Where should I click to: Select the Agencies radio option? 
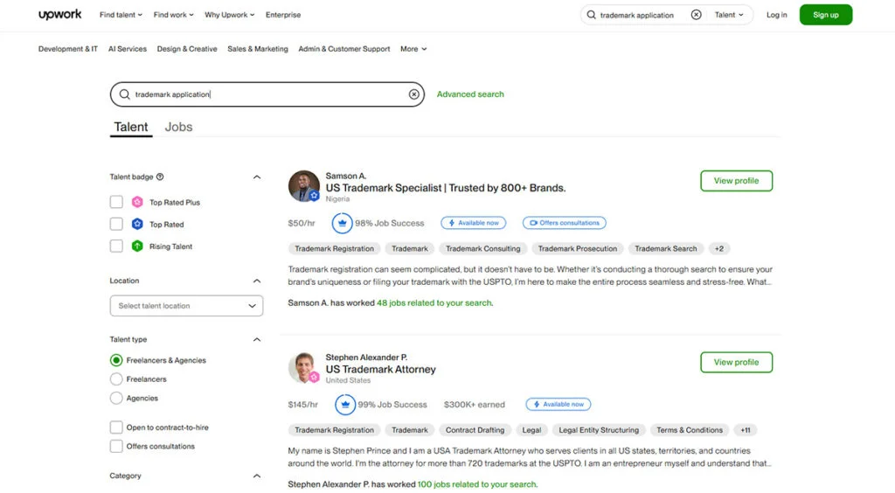click(116, 399)
